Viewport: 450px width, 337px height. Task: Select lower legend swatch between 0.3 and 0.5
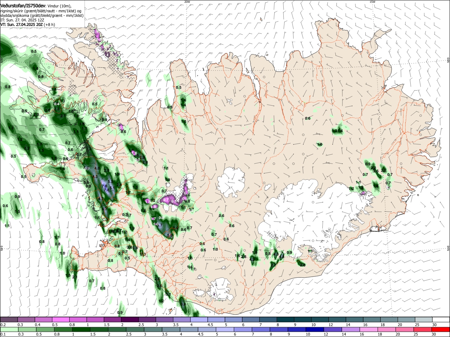(x=27, y=329)
